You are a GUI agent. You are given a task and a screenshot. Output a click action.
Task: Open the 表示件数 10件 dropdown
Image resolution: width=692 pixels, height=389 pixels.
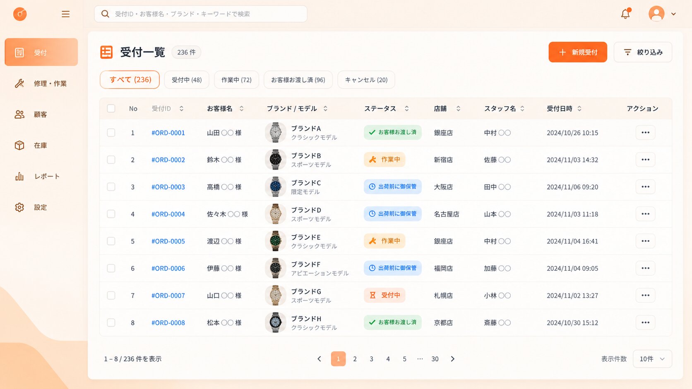(x=652, y=359)
